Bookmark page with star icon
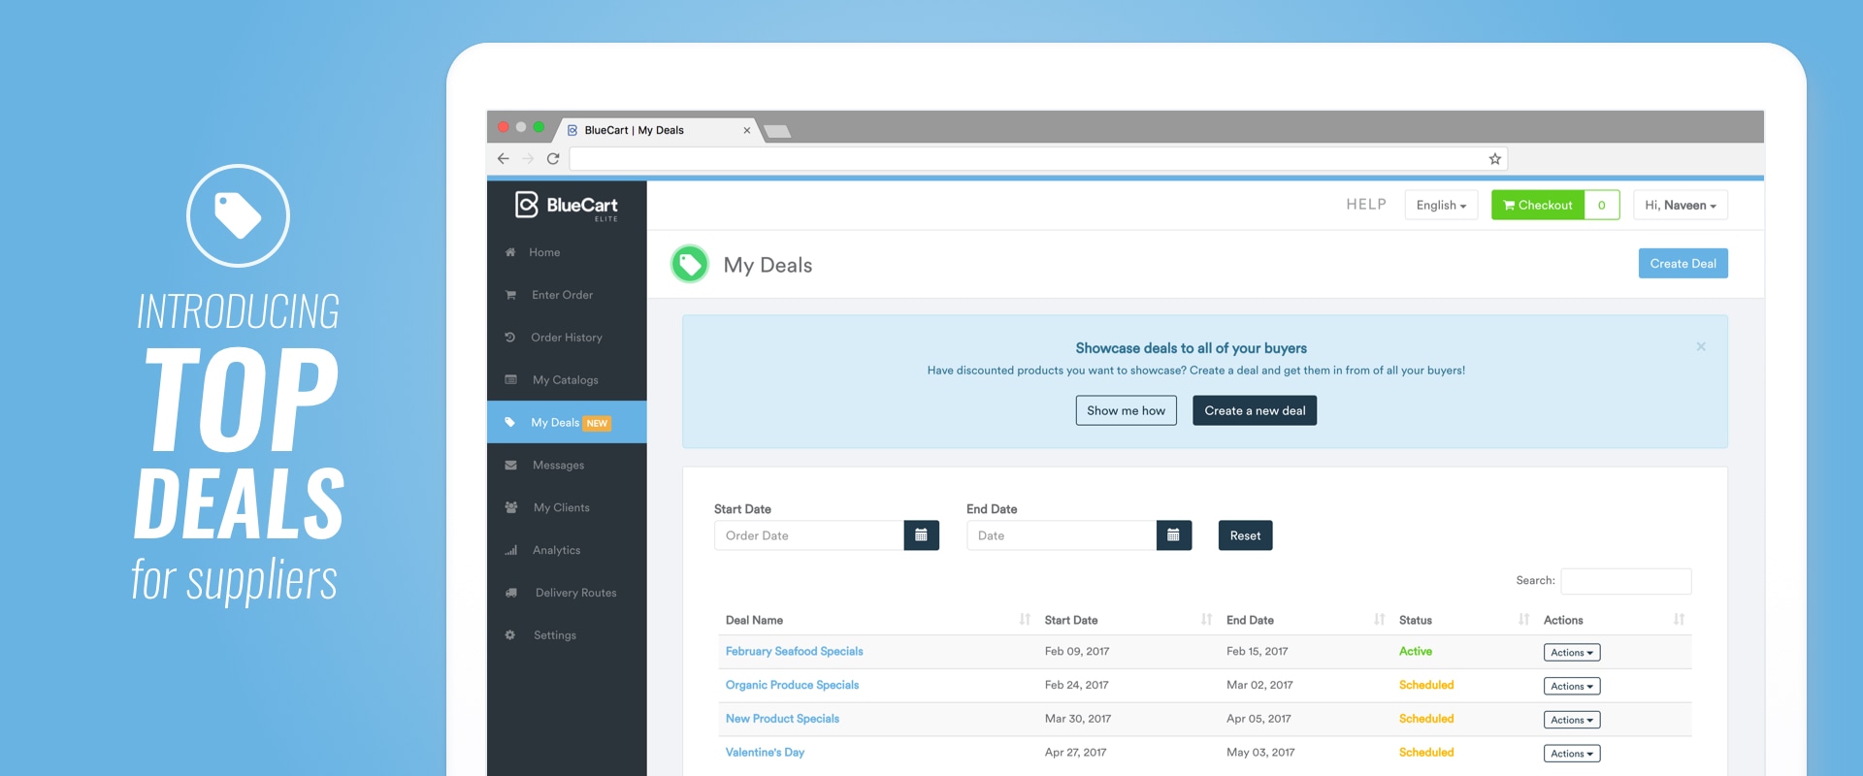 click(x=1495, y=159)
